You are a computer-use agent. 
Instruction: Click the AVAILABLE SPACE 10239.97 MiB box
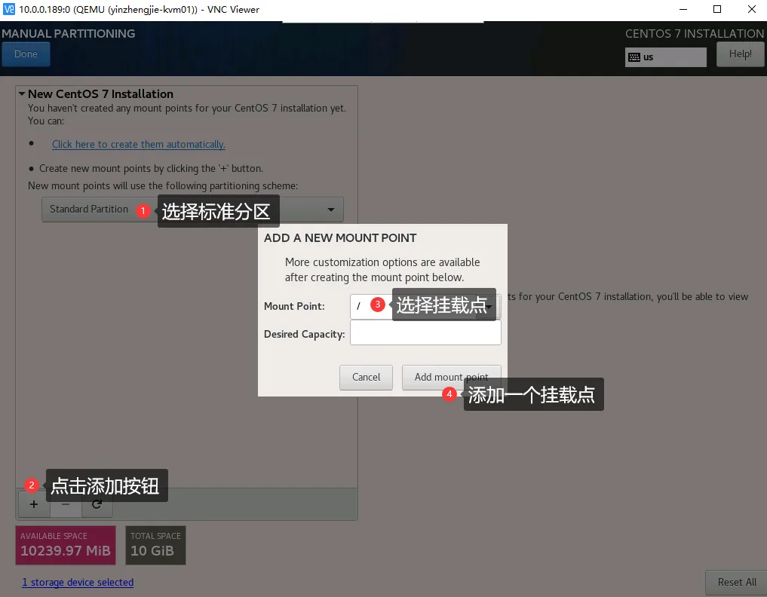click(x=66, y=545)
